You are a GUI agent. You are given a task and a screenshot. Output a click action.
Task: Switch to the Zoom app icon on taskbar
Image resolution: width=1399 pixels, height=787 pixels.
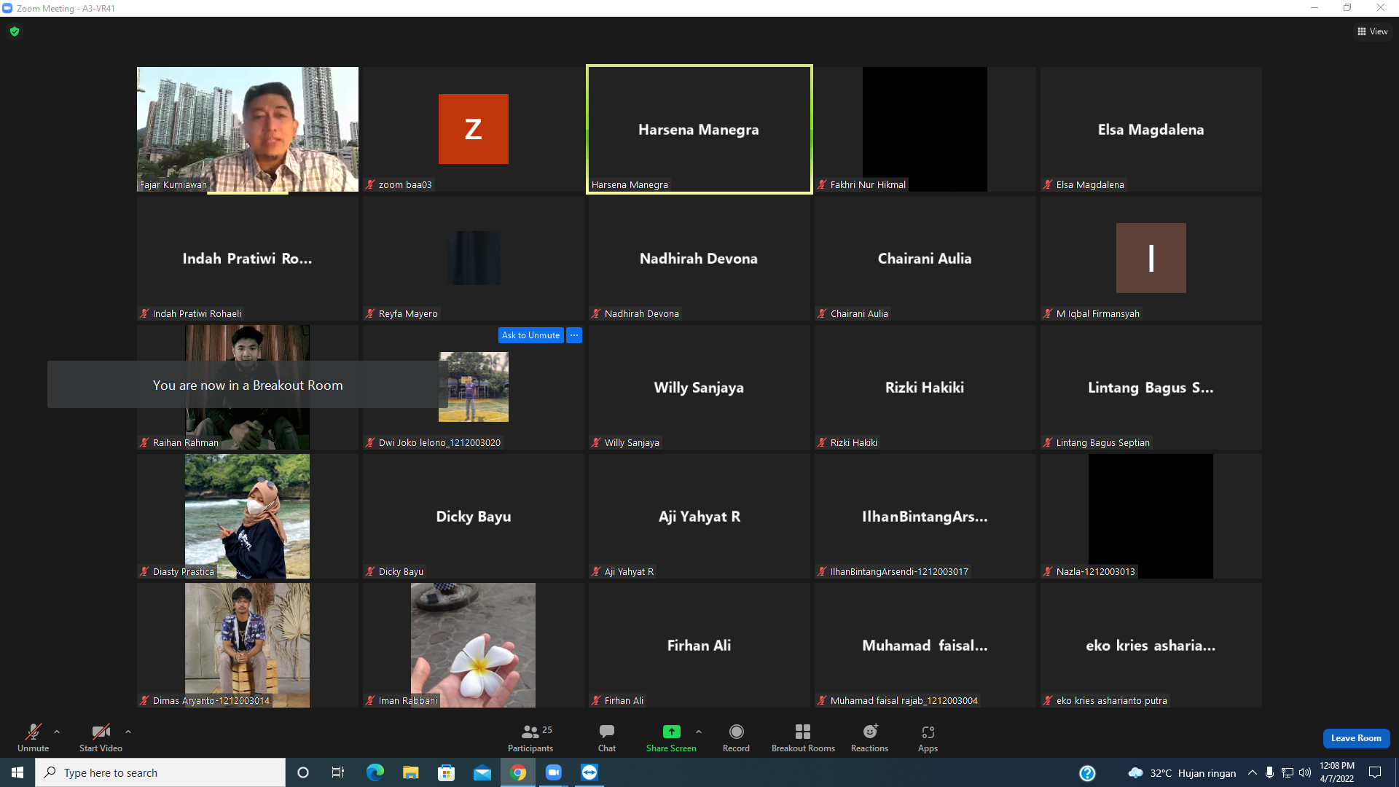click(x=554, y=772)
